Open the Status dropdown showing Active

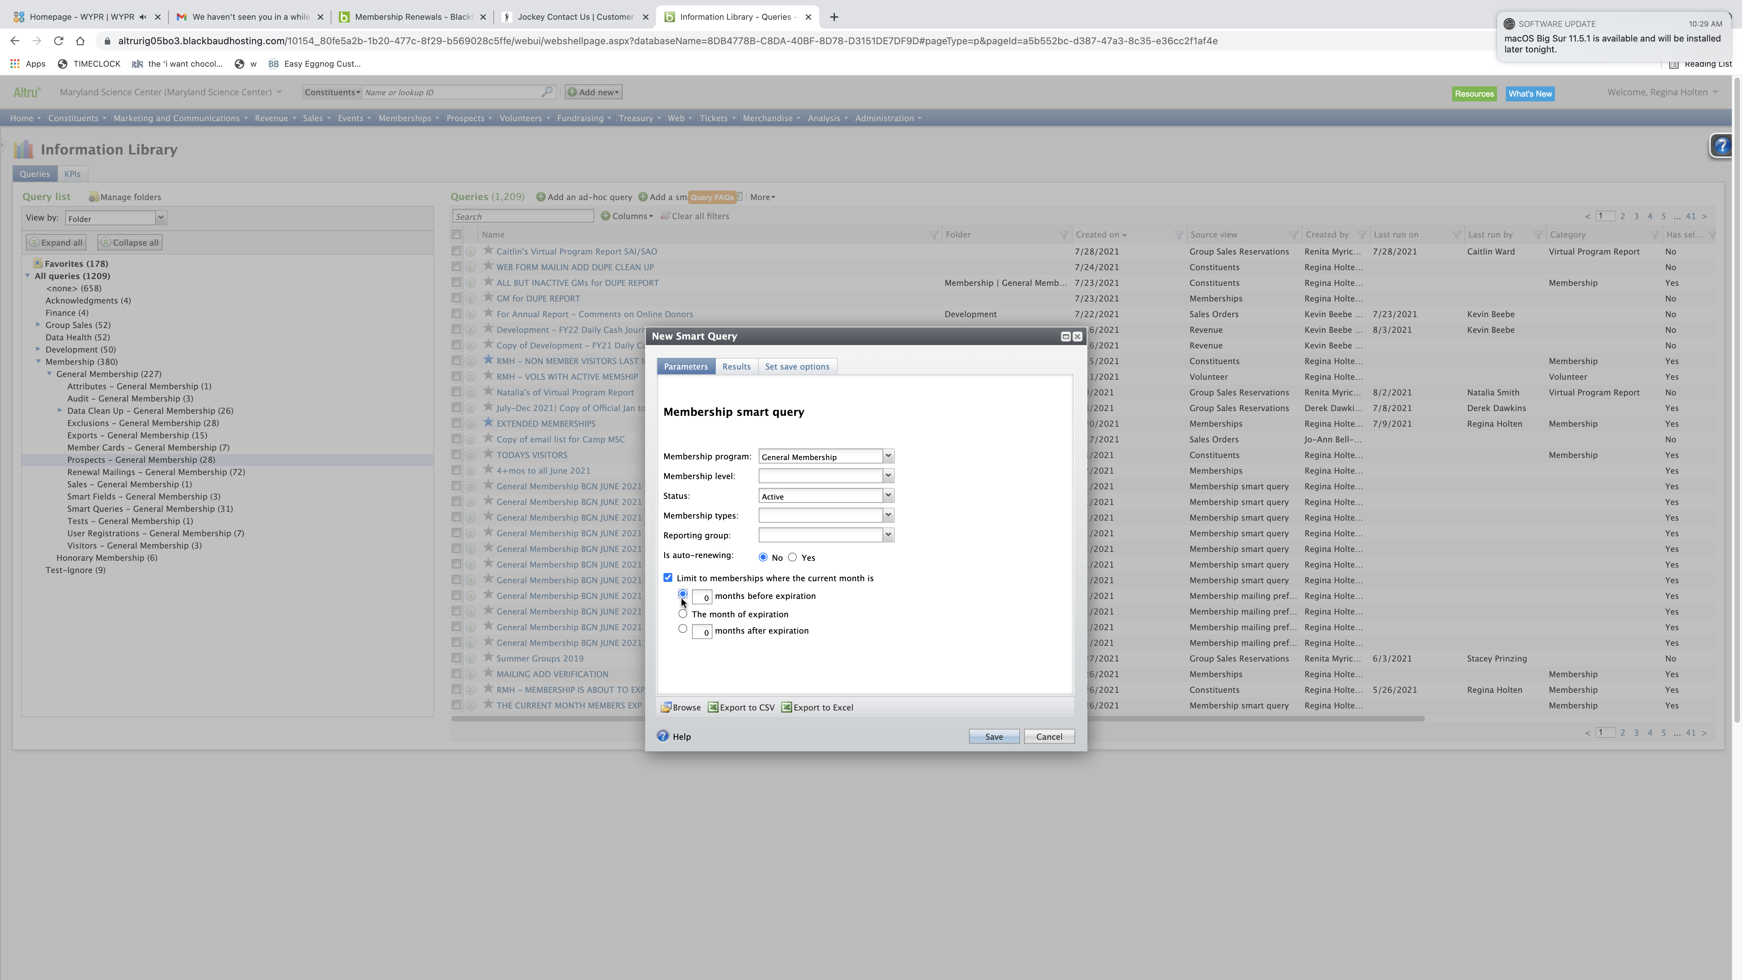coord(888,496)
